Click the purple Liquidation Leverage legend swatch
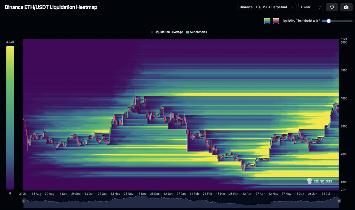The image size is (355, 210). 152,32
